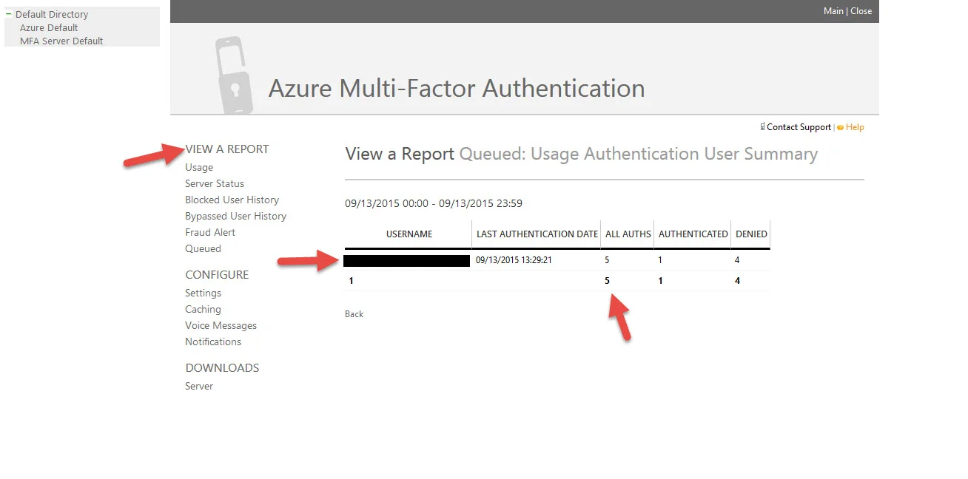Collapse the Default Directory tree node
The width and height of the screenshot is (968, 479).
(8, 14)
